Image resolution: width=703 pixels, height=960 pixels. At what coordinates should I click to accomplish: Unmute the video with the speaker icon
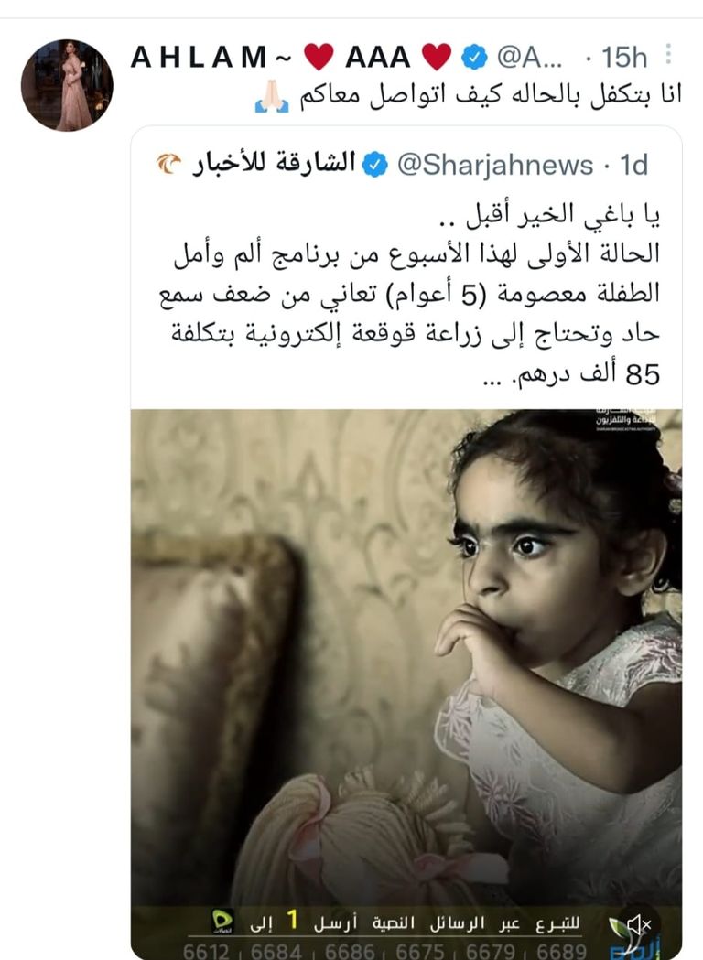tap(639, 924)
